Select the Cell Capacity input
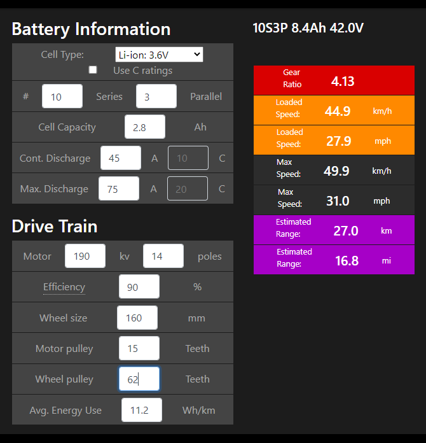The image size is (426, 443). tap(145, 127)
